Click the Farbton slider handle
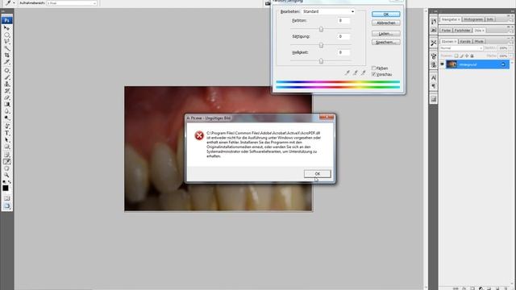 click(321, 29)
